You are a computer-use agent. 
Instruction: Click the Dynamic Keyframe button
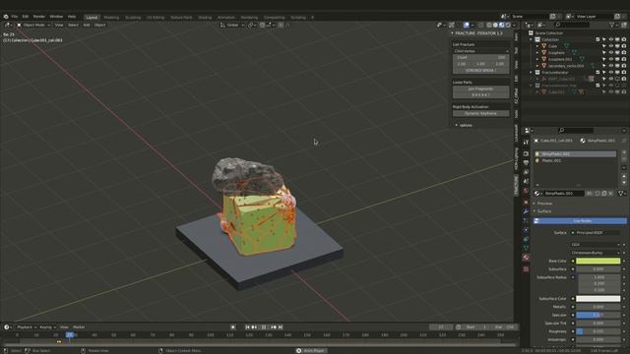click(481, 114)
